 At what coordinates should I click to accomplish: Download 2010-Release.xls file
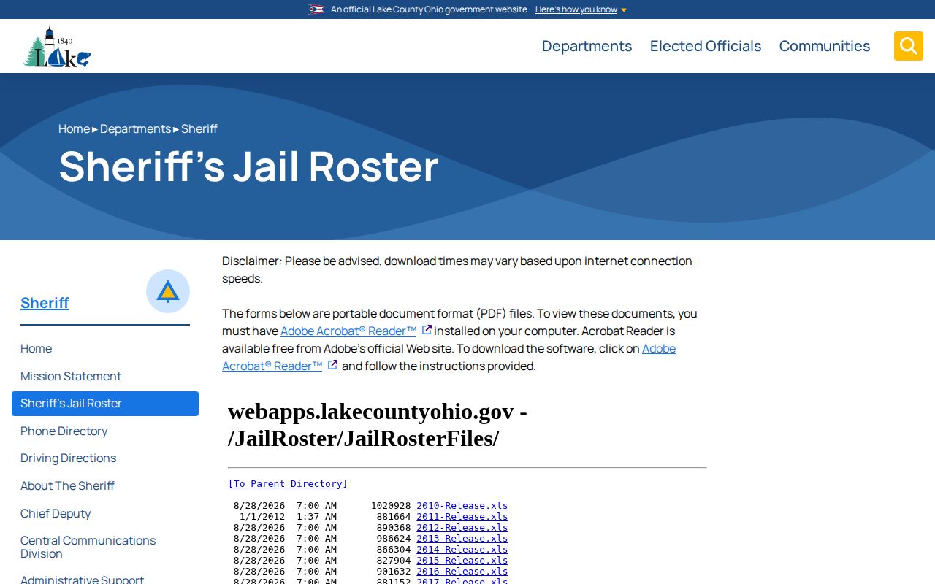462,506
